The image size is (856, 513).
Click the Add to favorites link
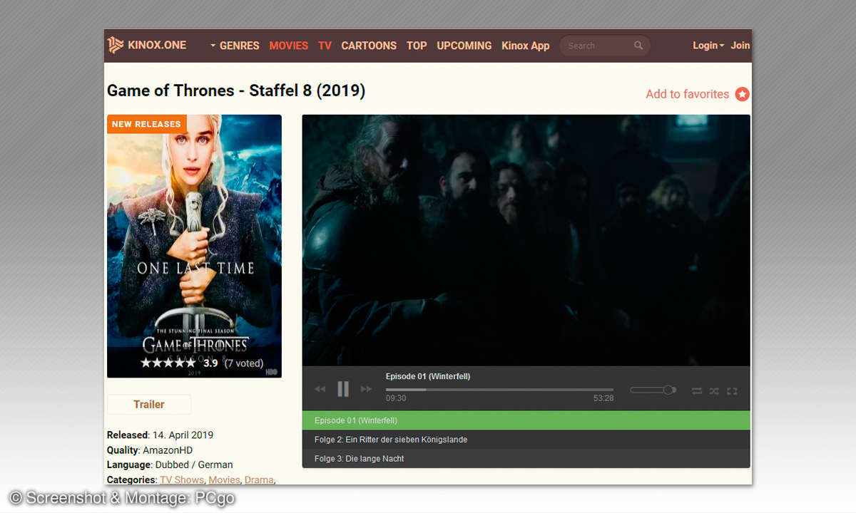tap(688, 94)
